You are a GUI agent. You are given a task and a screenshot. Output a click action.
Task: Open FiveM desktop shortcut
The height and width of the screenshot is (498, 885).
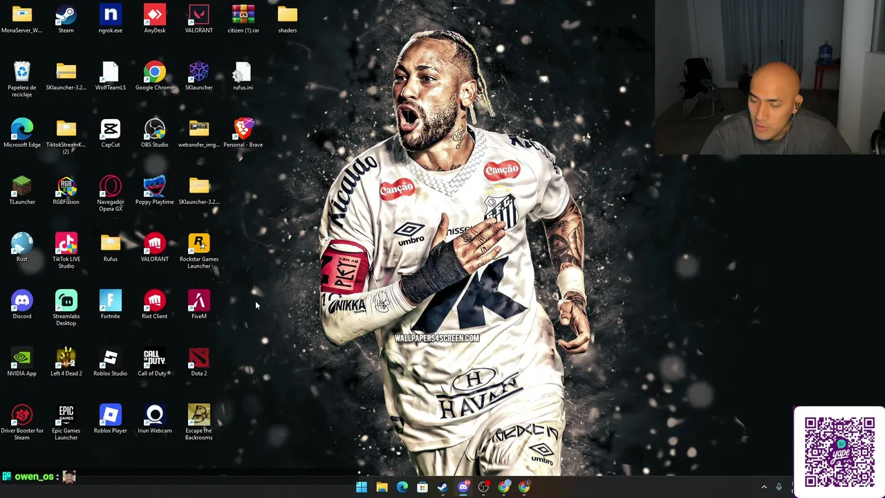198,304
